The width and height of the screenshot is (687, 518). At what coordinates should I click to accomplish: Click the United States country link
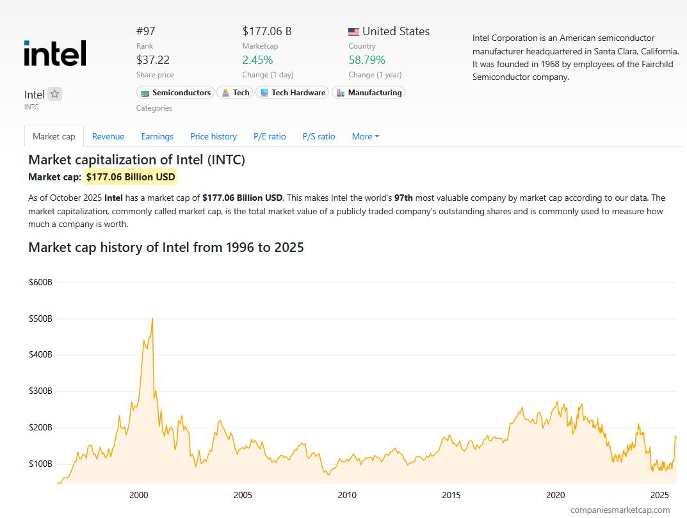396,31
